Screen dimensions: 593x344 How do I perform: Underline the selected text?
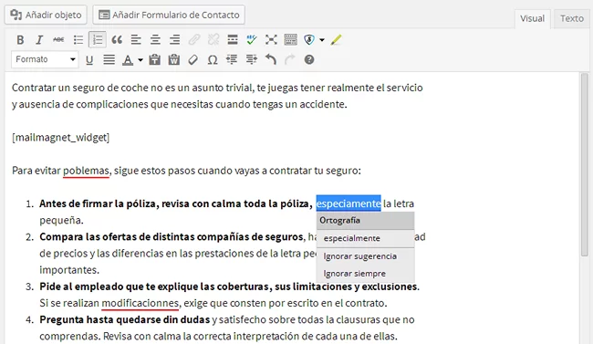point(89,60)
